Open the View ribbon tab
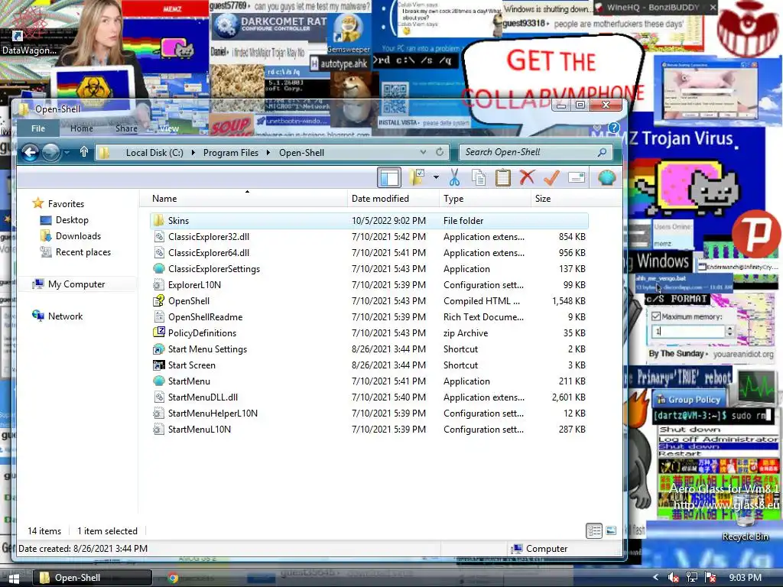The width and height of the screenshot is (783, 587). [x=169, y=128]
